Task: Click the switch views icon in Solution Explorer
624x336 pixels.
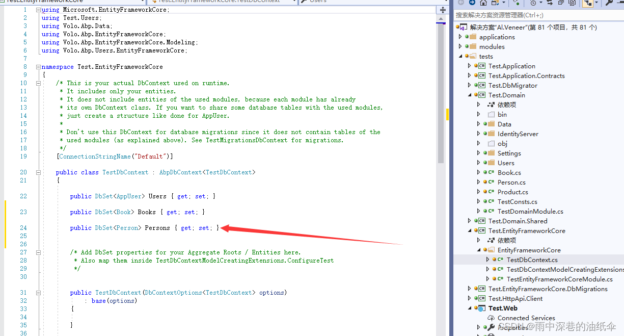Action: 496,3
